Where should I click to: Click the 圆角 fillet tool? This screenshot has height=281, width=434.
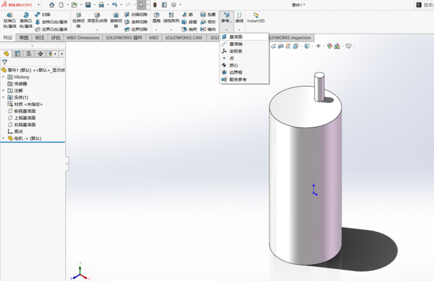point(156,17)
